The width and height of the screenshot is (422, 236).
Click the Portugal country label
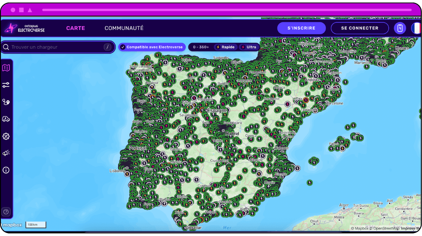pos(138,148)
